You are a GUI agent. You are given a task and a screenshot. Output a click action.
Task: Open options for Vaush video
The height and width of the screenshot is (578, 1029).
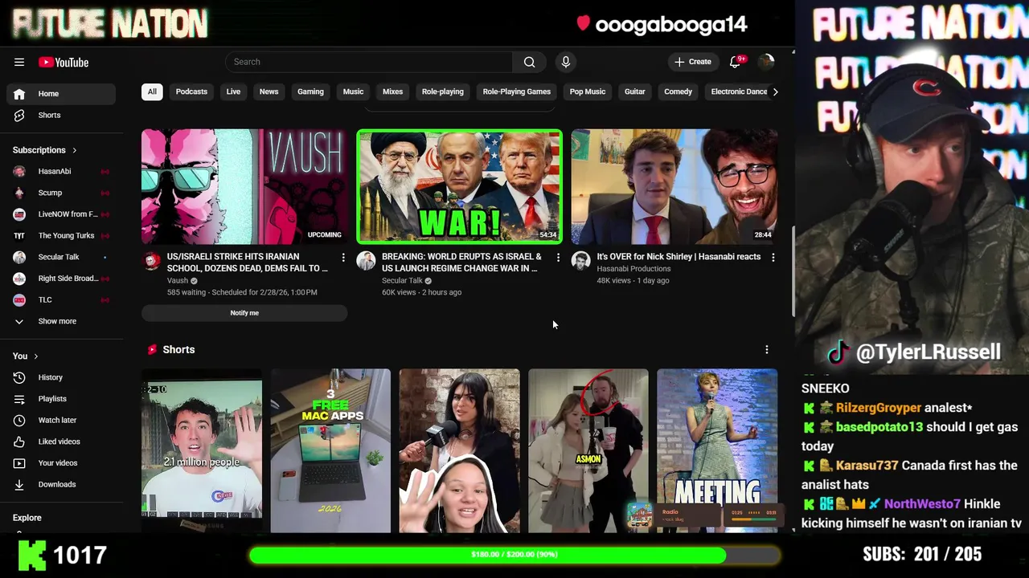point(343,258)
